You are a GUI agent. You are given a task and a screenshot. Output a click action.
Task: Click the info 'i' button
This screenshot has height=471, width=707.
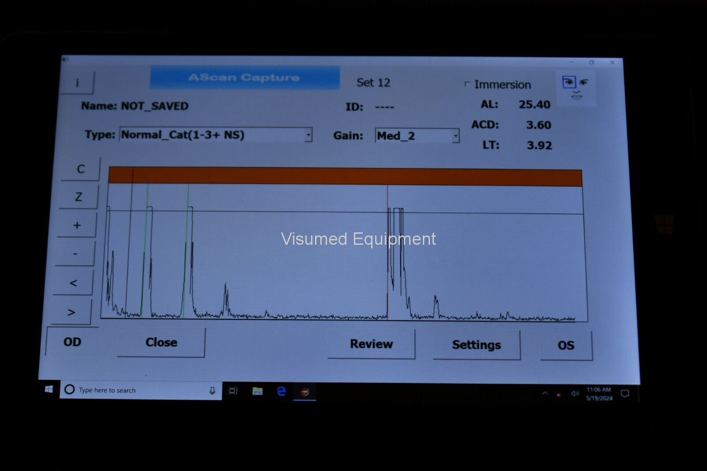[x=77, y=83]
